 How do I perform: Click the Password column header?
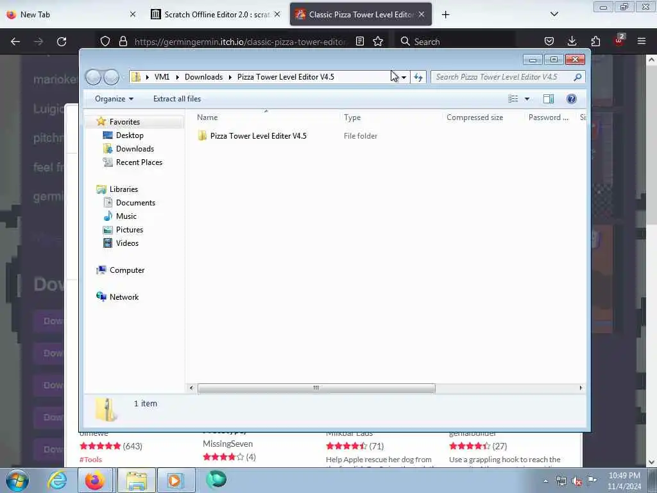549,117
